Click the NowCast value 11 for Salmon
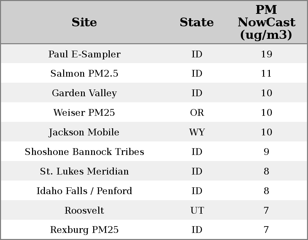The image size is (308, 240). tap(266, 74)
